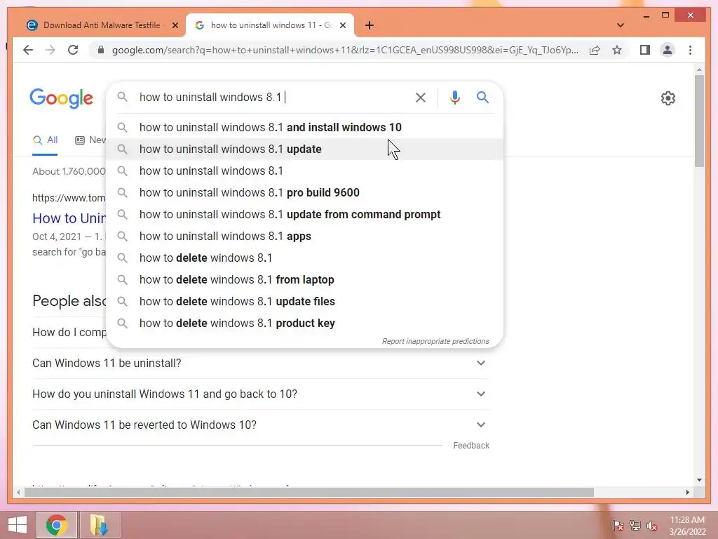Click the scroll up arrow of vertical scrollbar
The width and height of the screenshot is (718, 539).
[699, 69]
